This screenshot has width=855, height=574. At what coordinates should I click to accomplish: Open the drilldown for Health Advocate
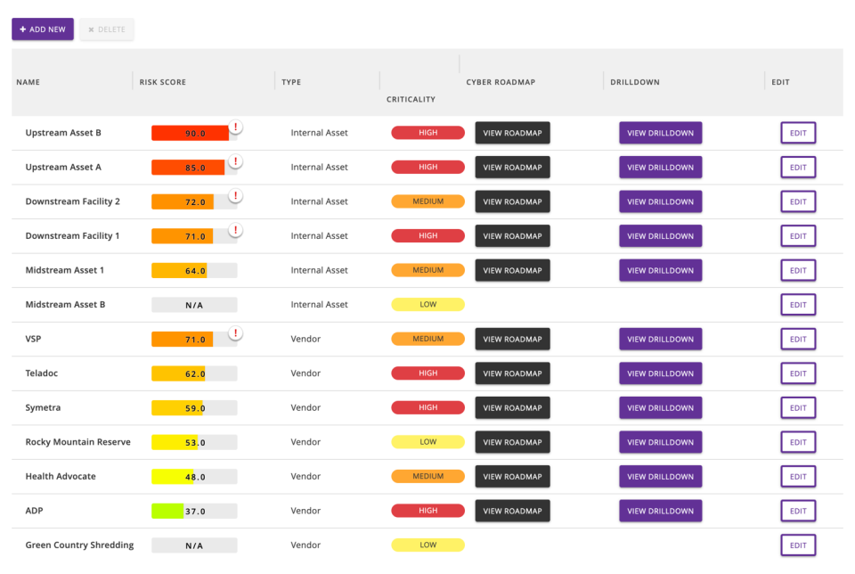pos(660,476)
